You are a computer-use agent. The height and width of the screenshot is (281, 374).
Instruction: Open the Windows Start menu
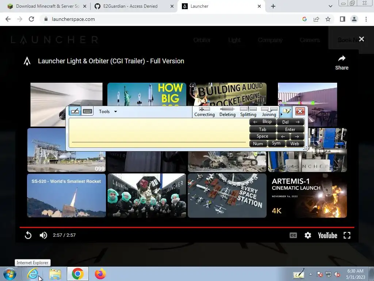(10, 274)
